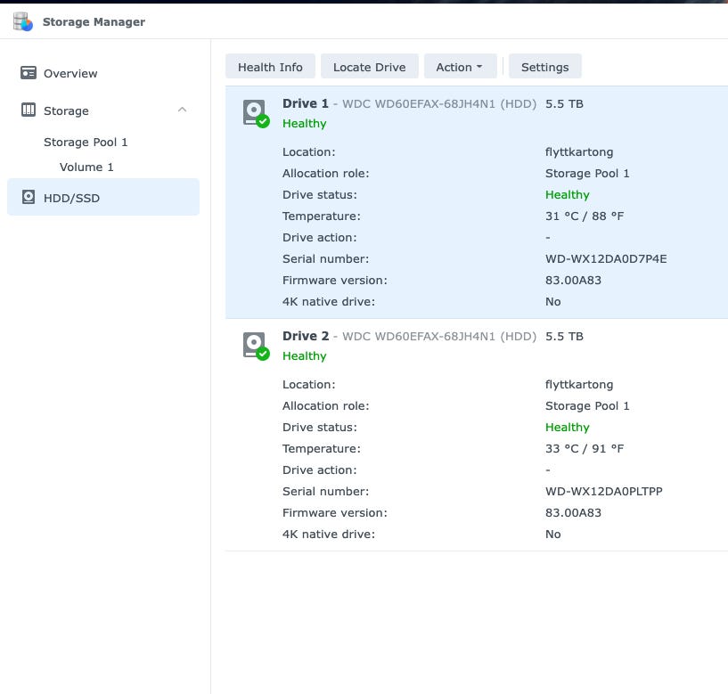Select the Drive 1 title row
Viewport: 728px width, 694px height.
coord(408,103)
